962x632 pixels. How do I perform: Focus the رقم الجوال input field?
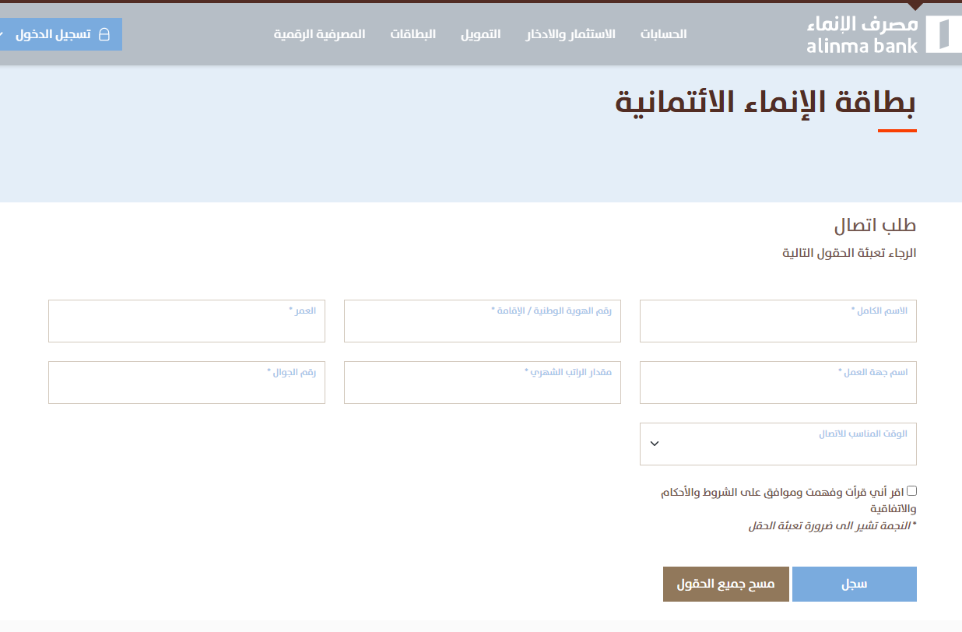[x=187, y=382]
